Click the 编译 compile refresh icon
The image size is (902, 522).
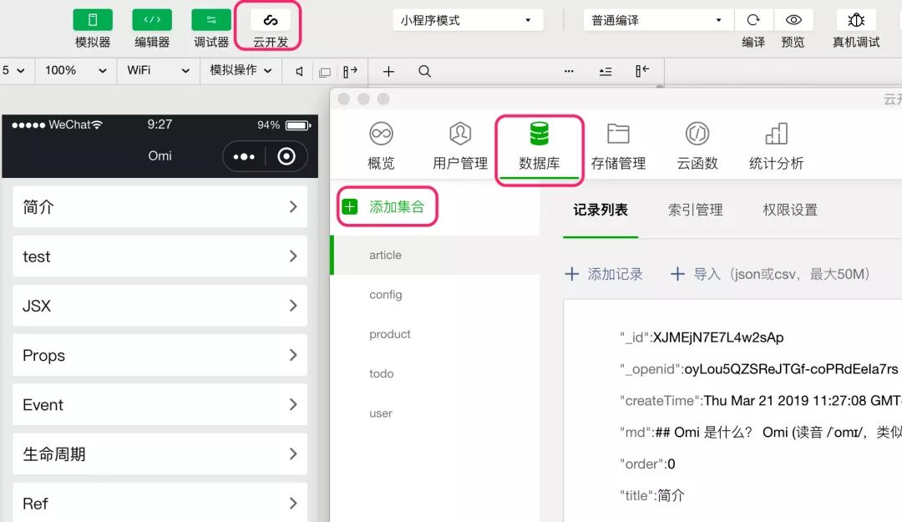[753, 20]
